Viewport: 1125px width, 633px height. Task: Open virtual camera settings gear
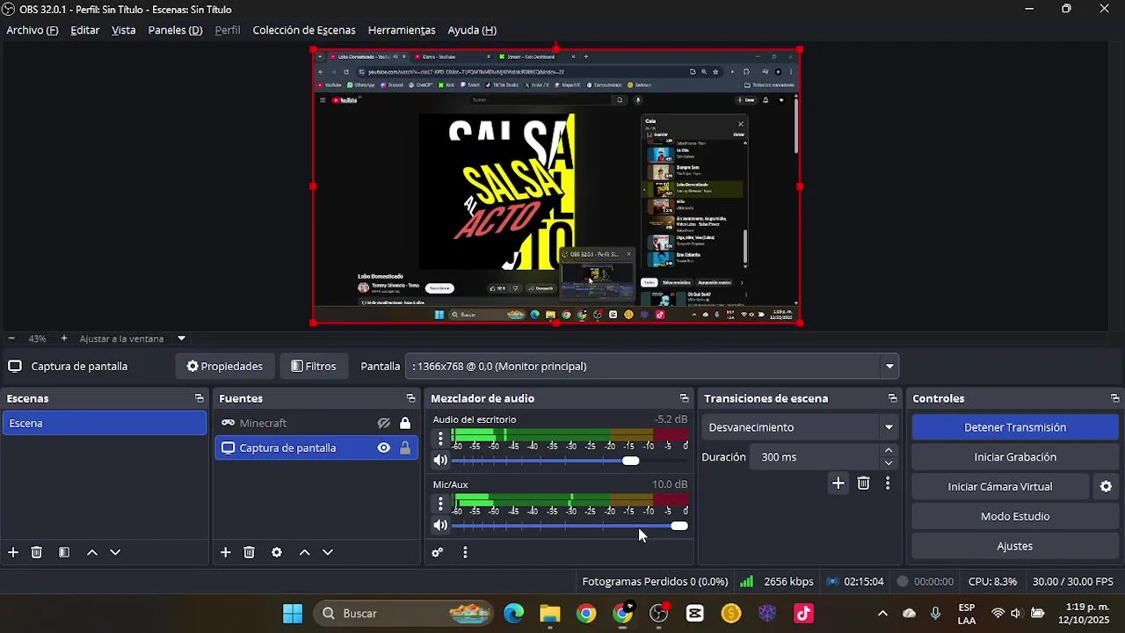click(1106, 486)
